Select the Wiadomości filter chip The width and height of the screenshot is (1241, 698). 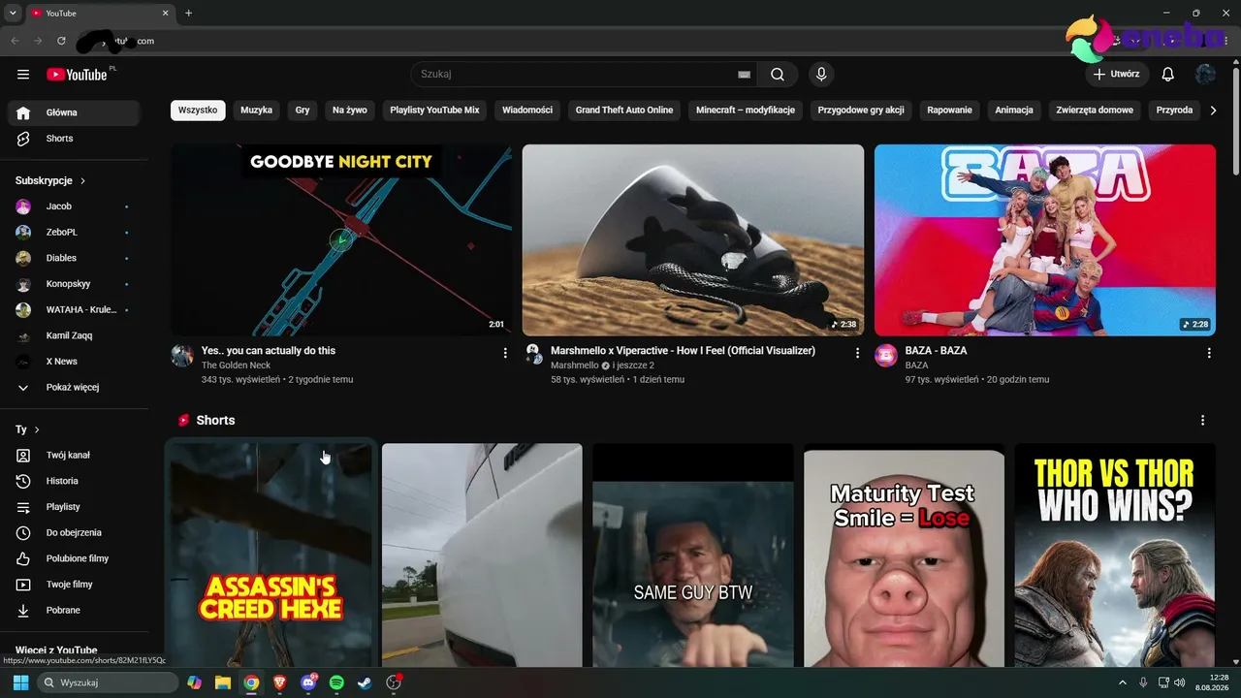point(527,111)
